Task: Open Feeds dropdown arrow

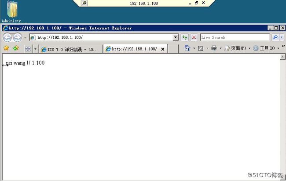Action: click(207, 48)
